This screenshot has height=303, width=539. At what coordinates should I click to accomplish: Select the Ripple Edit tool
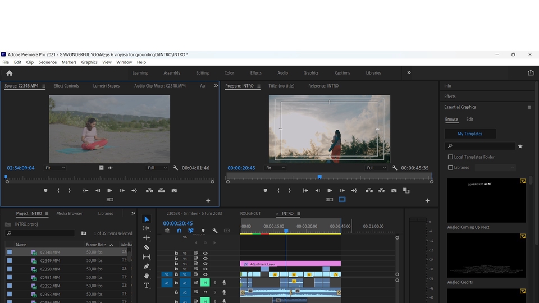click(147, 238)
